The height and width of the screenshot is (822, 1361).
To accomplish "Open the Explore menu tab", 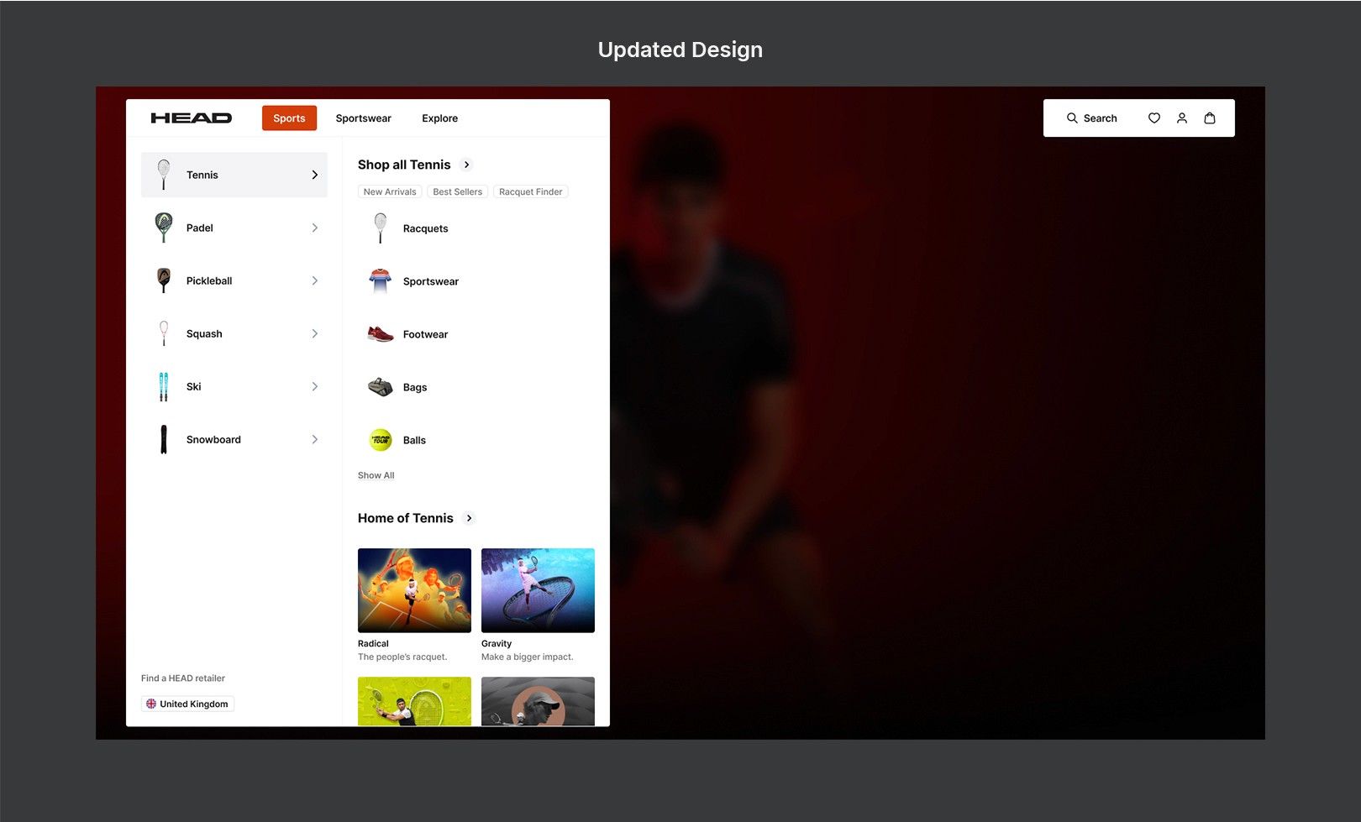I will coord(439,118).
